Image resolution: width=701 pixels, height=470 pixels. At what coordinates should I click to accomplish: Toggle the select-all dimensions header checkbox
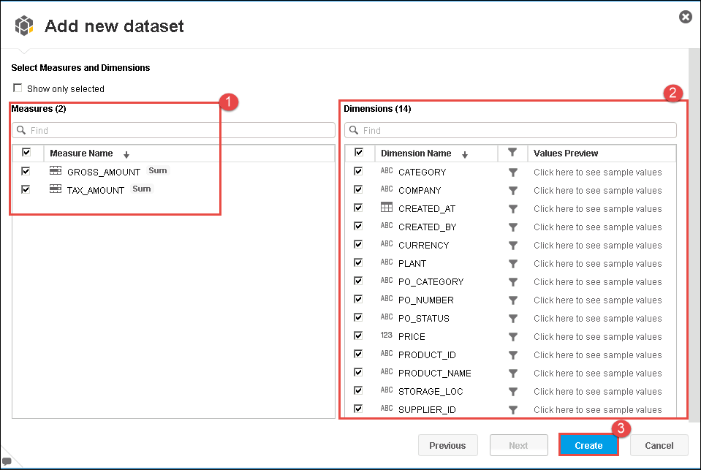358,153
